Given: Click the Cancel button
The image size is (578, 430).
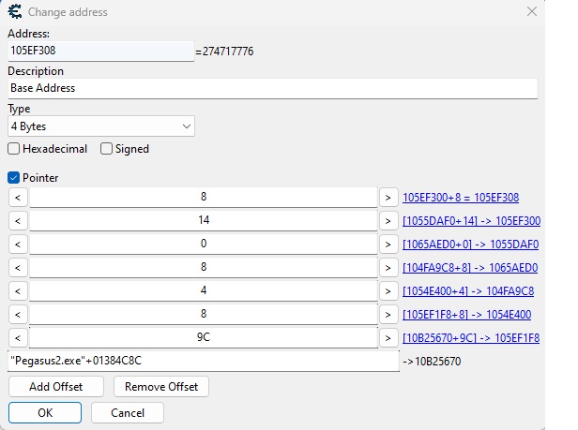Looking at the screenshot, I should click(x=128, y=412).
